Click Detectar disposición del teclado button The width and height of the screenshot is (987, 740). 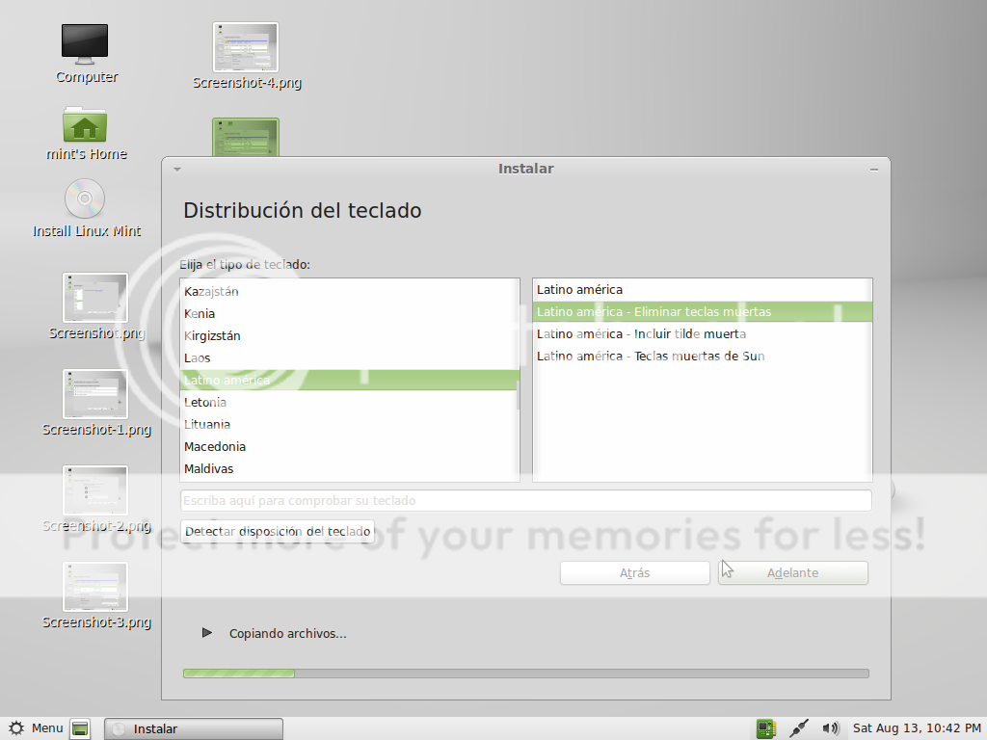tap(278, 531)
